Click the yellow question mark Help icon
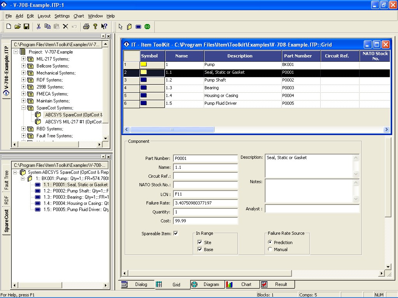398x298 pixels. point(95,26)
